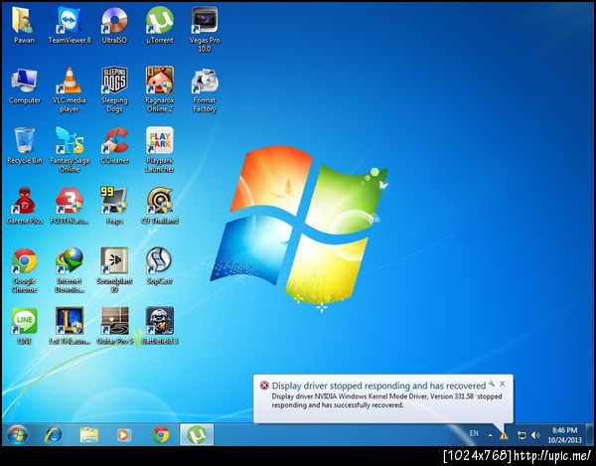
Task: Select the SopCast desktop shortcut
Action: coord(160,266)
